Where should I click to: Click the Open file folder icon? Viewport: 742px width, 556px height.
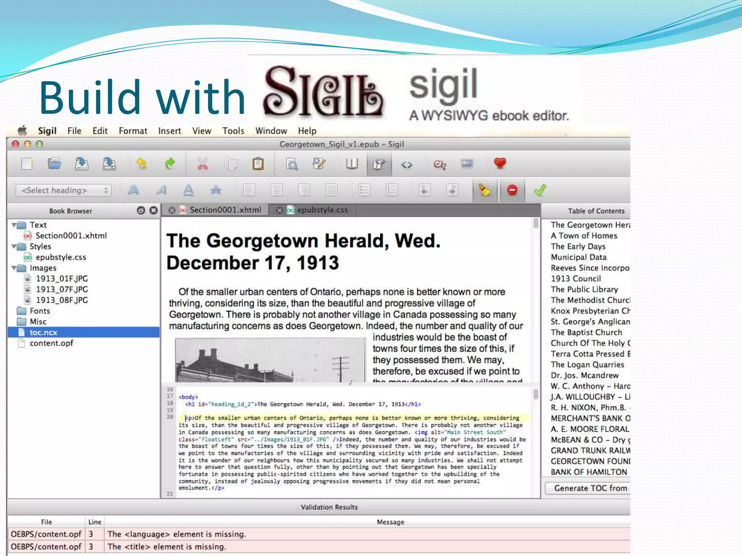pyautogui.click(x=54, y=164)
